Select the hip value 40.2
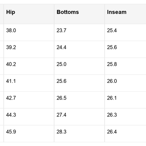This screenshot has height=146, width=146. [x=11, y=64]
